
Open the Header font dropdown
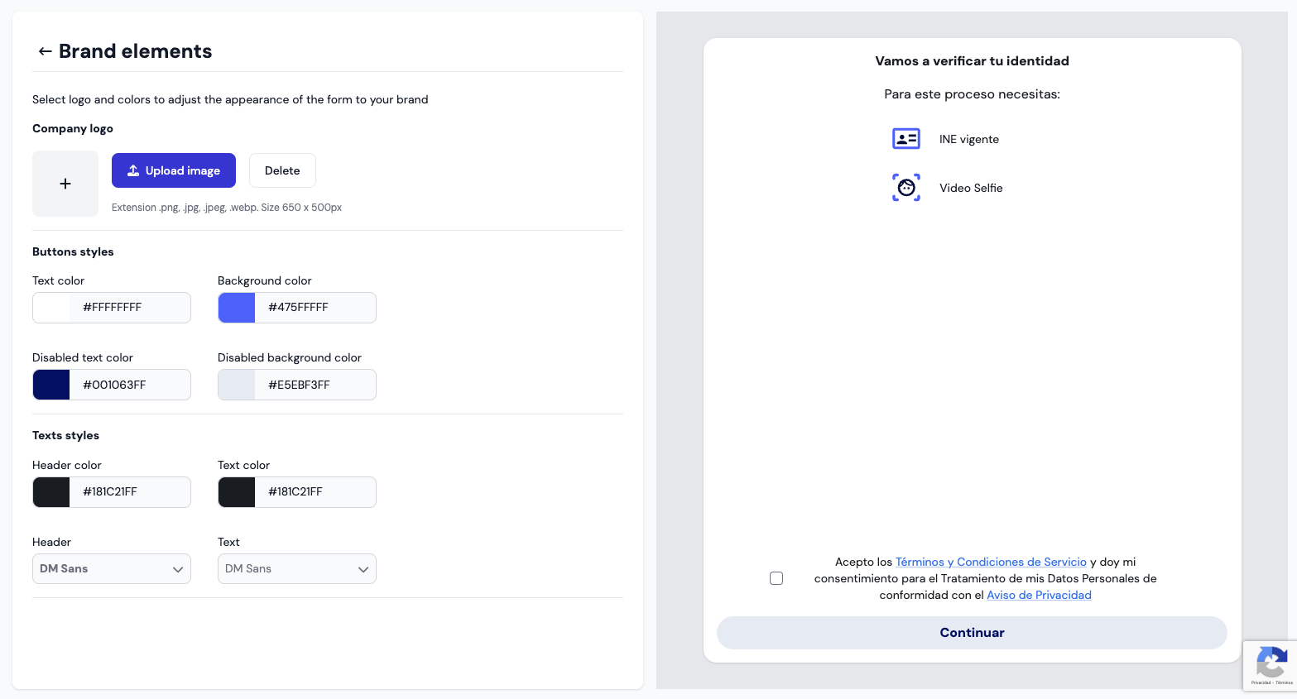pos(112,569)
